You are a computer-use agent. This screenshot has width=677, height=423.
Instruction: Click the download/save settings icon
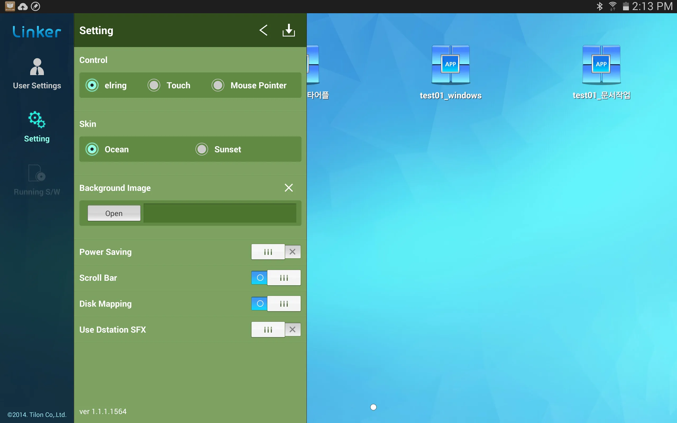[289, 30]
